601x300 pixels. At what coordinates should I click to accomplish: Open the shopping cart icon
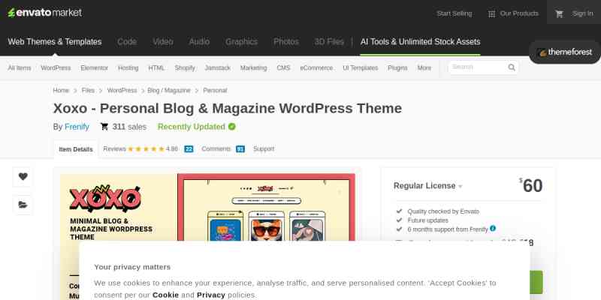[x=559, y=13]
